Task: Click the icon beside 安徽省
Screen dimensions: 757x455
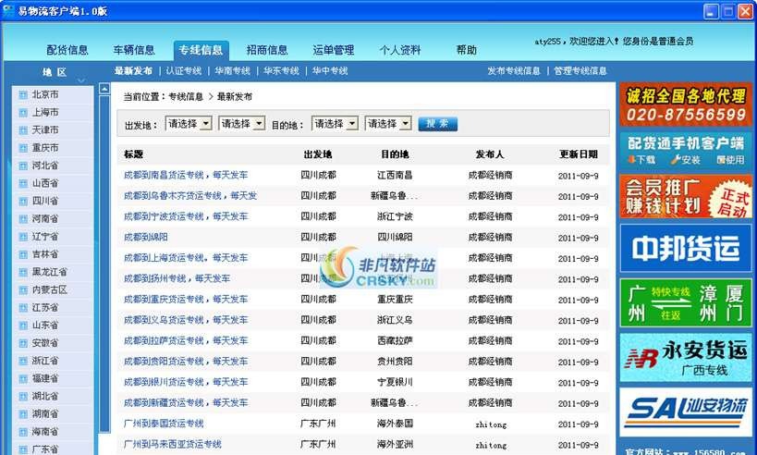Action: tap(23, 343)
